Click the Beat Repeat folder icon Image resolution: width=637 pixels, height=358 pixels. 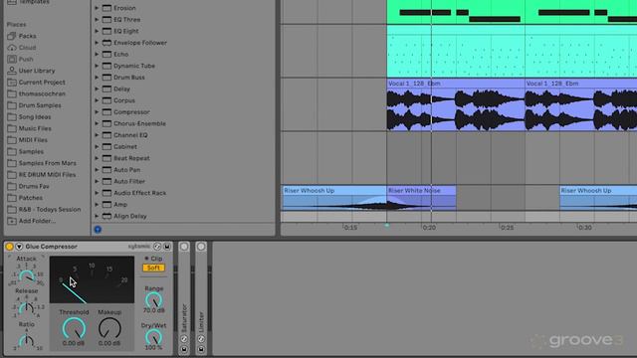pyautogui.click(x=106, y=158)
